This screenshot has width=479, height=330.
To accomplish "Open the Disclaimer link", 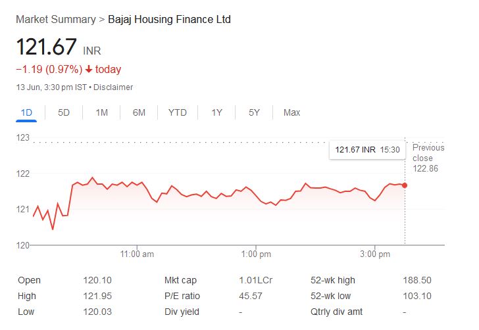I will [x=115, y=87].
